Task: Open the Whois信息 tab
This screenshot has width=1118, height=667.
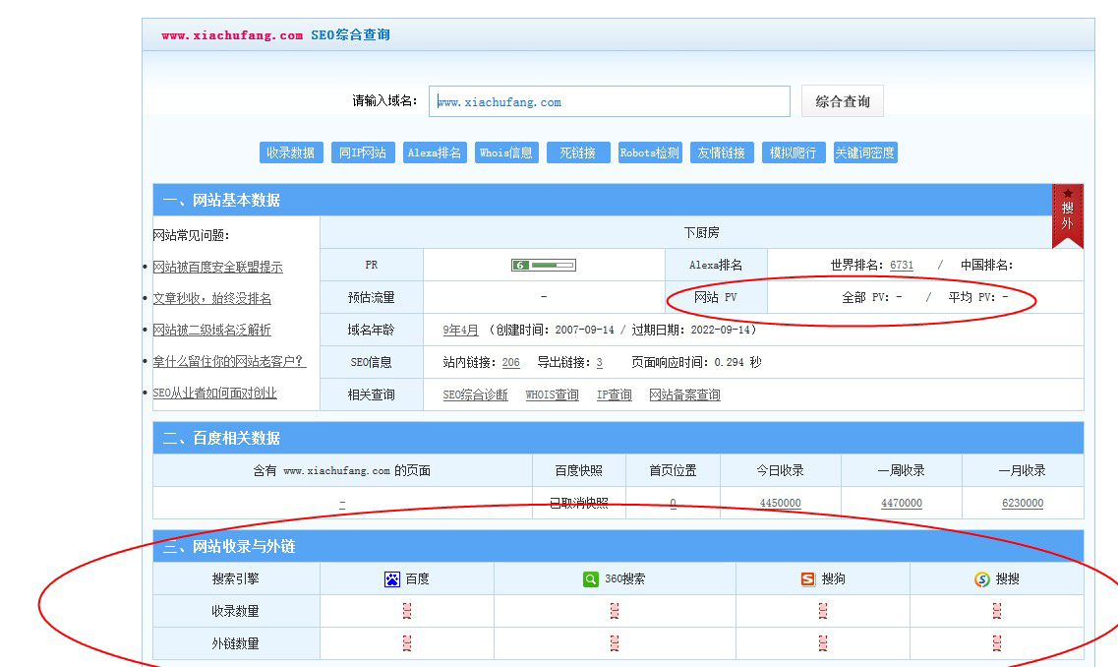Action: pos(506,152)
